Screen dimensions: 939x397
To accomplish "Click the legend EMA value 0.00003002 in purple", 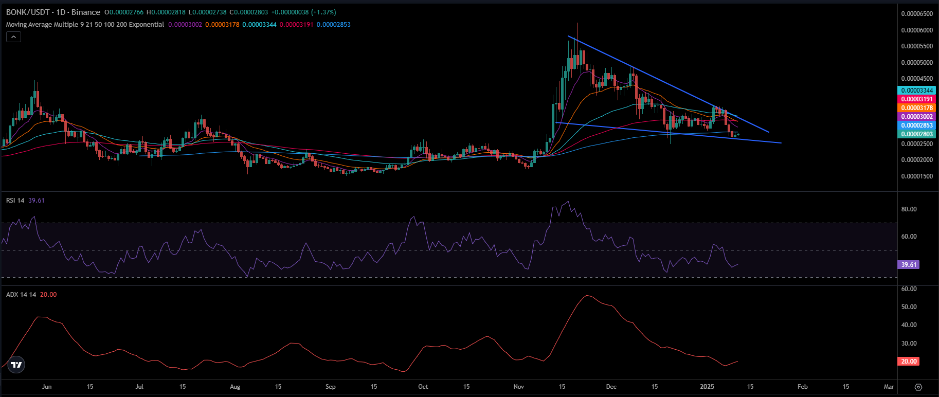I will coord(185,24).
